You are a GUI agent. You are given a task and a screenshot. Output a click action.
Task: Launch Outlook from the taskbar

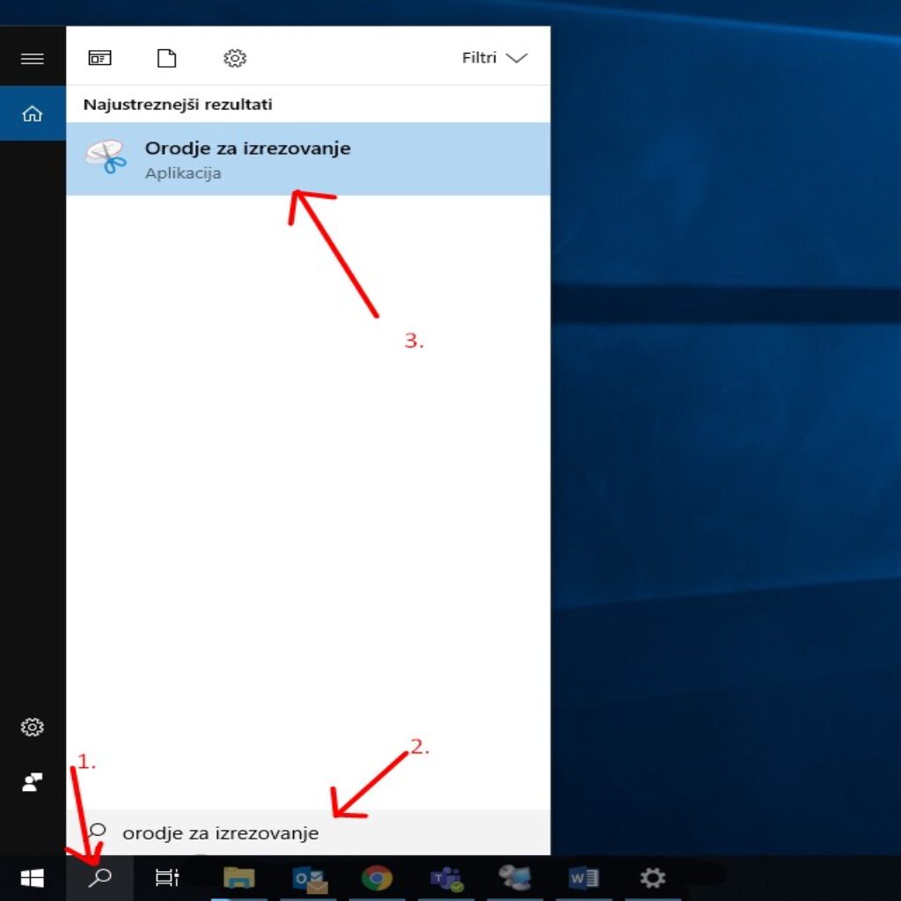click(309, 878)
